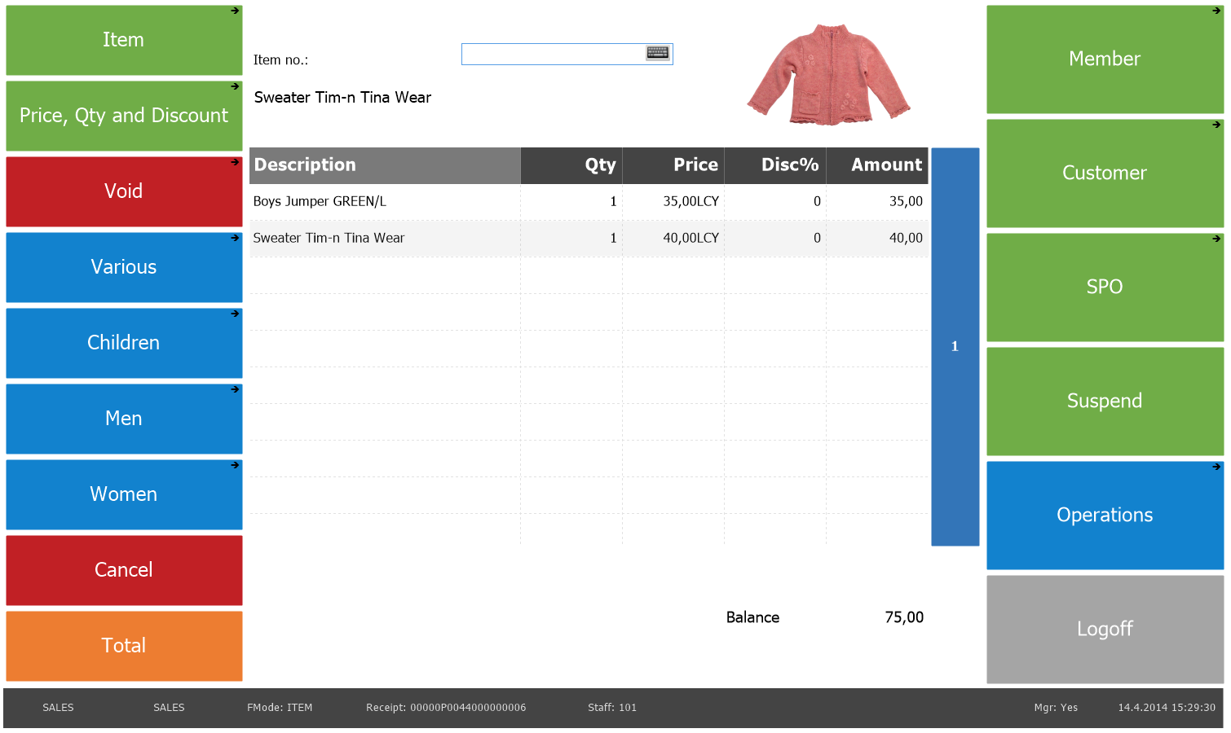Viewport: 1231px width, 733px height.
Task: Open the Member panel
Action: point(1105,59)
